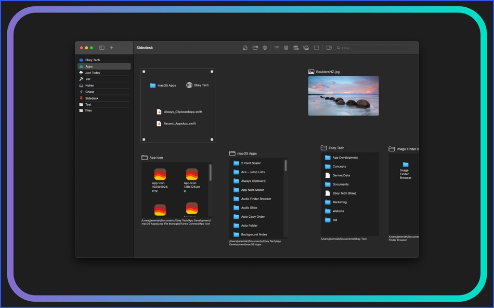This screenshot has height=308, width=494.
Task: Click the grid view toolbar icon
Action: pos(286,48)
